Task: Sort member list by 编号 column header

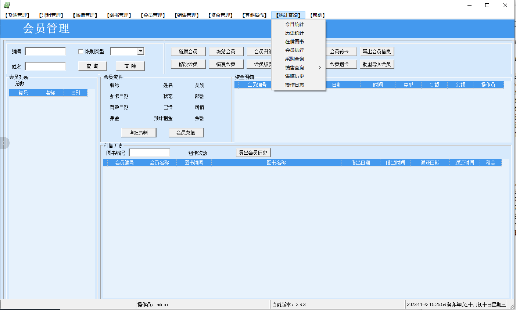Action: click(23, 93)
